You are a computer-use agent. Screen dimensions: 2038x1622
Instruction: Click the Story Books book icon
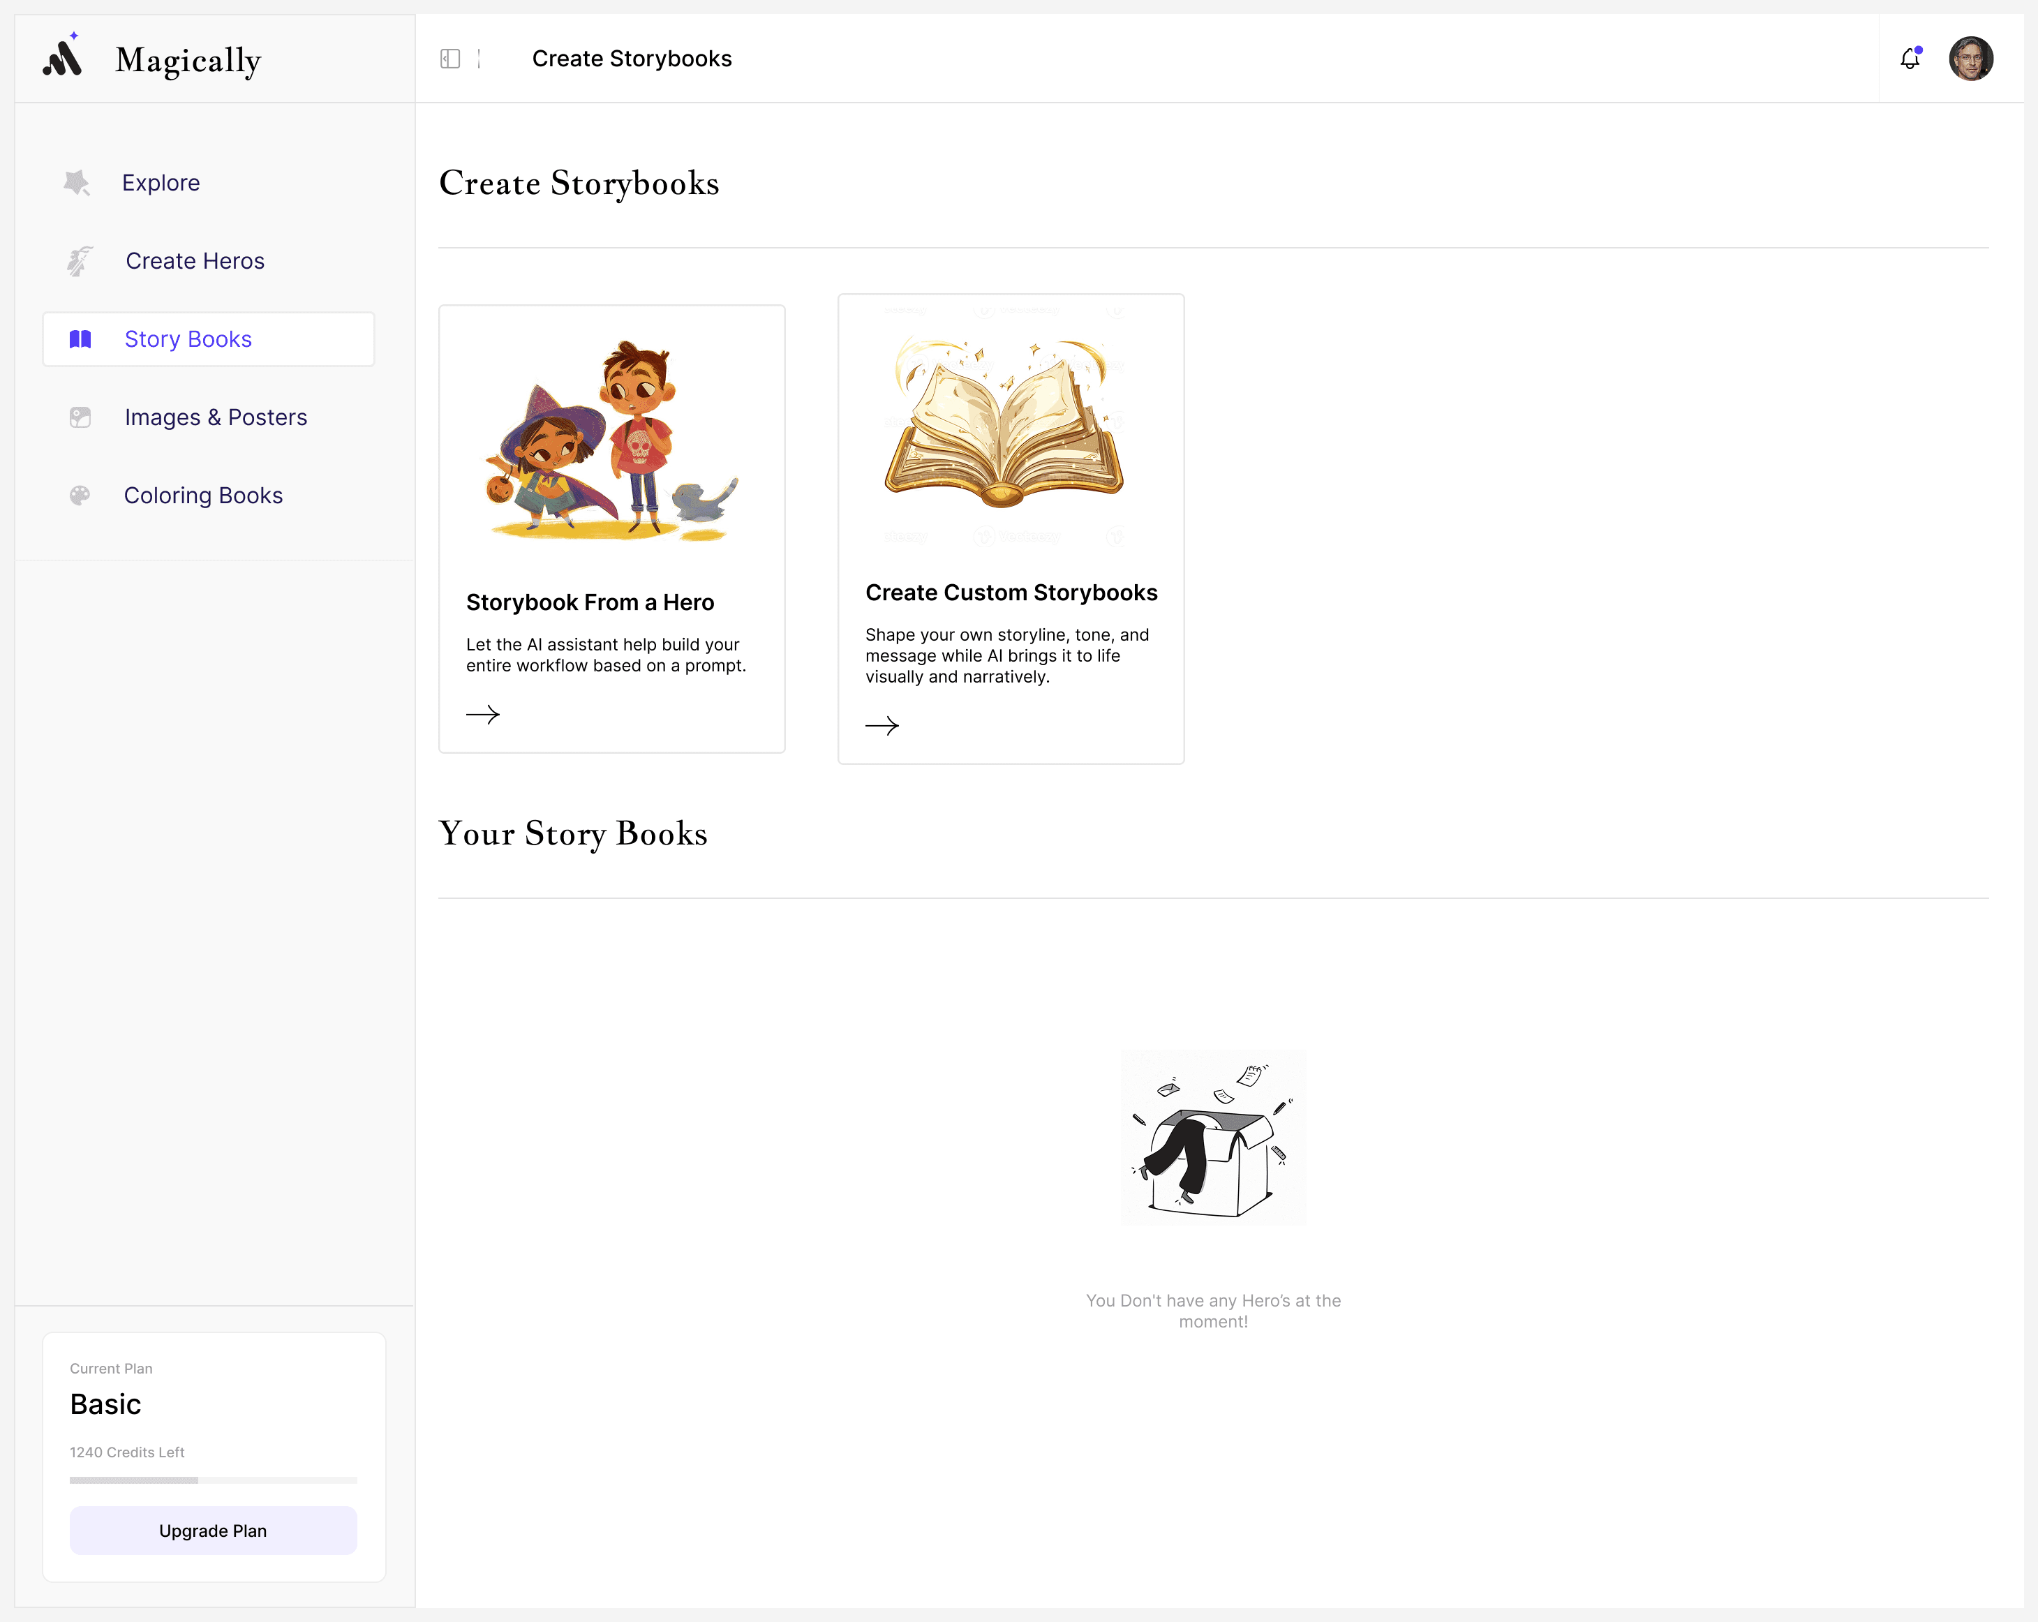click(80, 339)
